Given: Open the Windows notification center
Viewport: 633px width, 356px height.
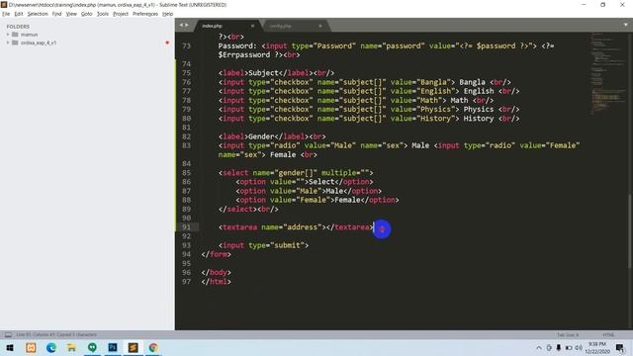Looking at the screenshot, I should tap(620, 347).
